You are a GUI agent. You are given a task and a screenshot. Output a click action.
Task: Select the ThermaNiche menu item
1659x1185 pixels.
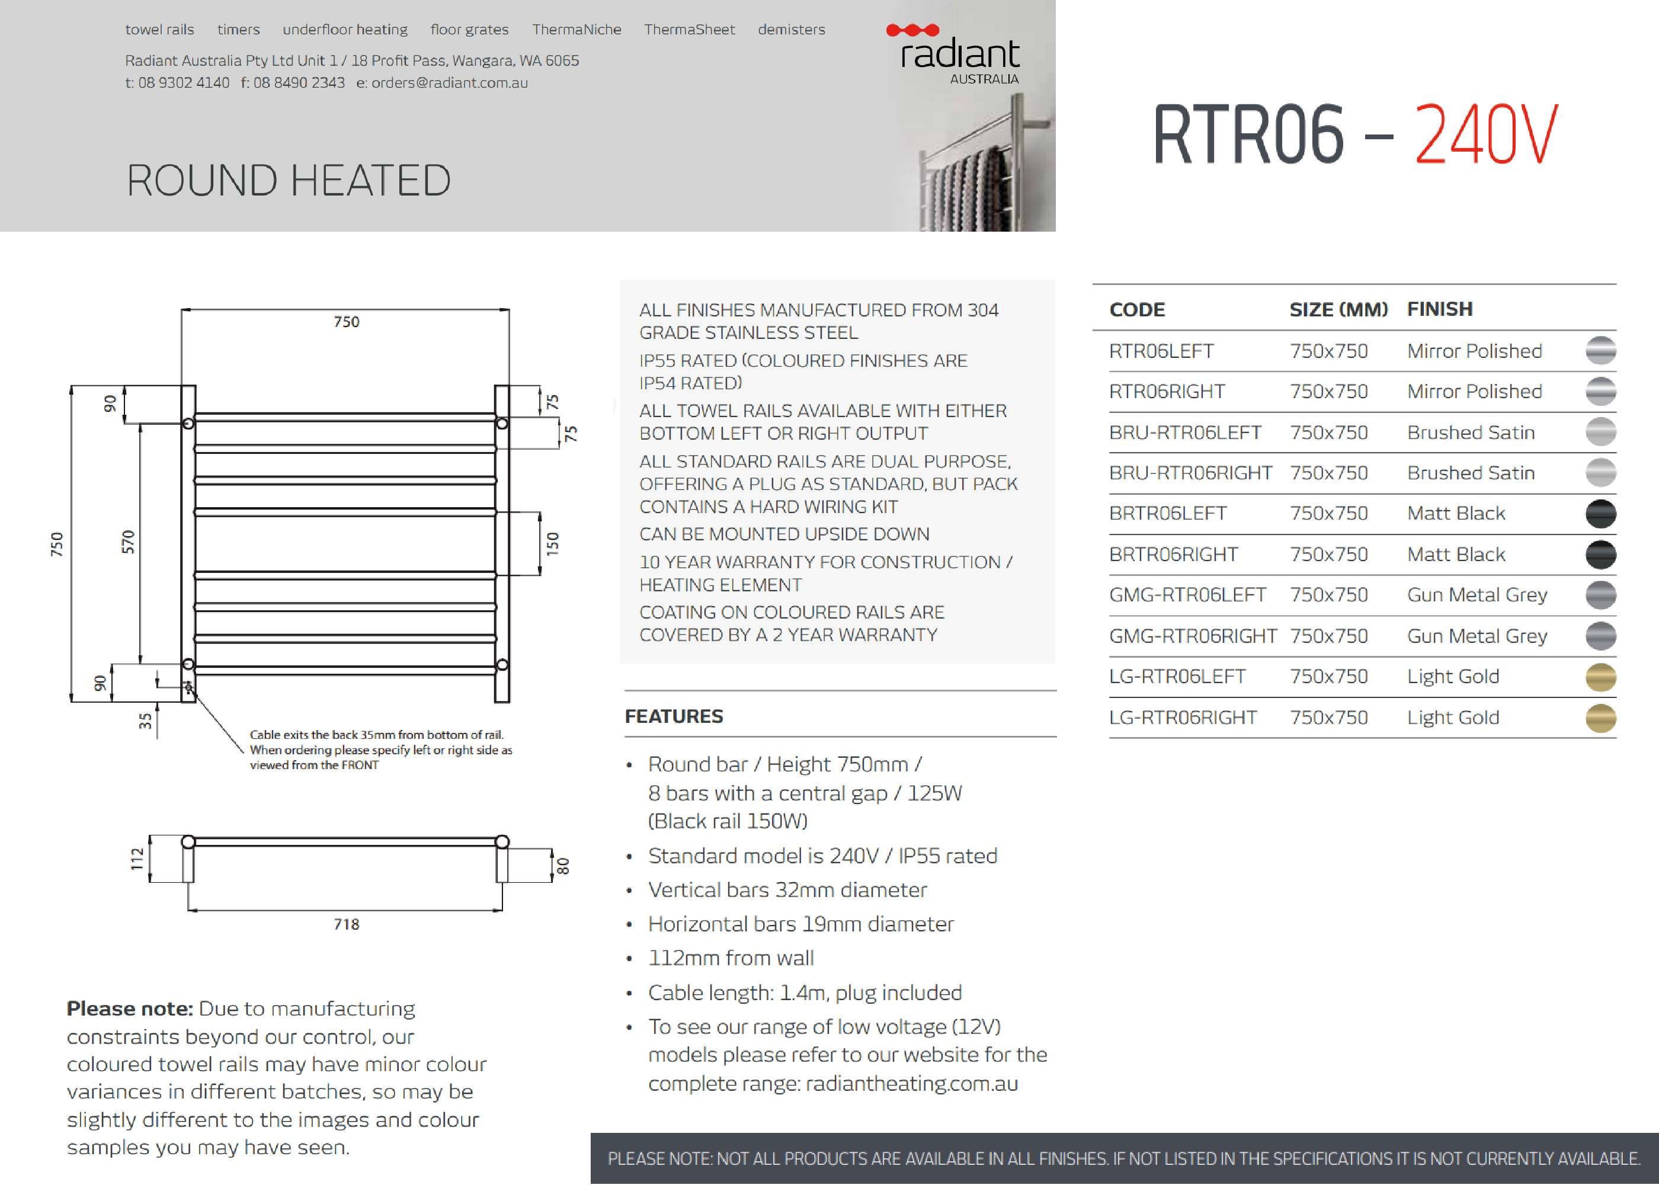point(577,30)
